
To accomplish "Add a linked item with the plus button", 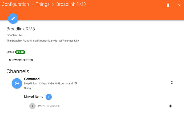I will pyautogui.click(x=49, y=97).
